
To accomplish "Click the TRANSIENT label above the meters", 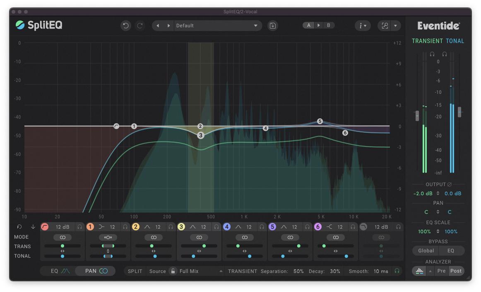I will tap(427, 41).
